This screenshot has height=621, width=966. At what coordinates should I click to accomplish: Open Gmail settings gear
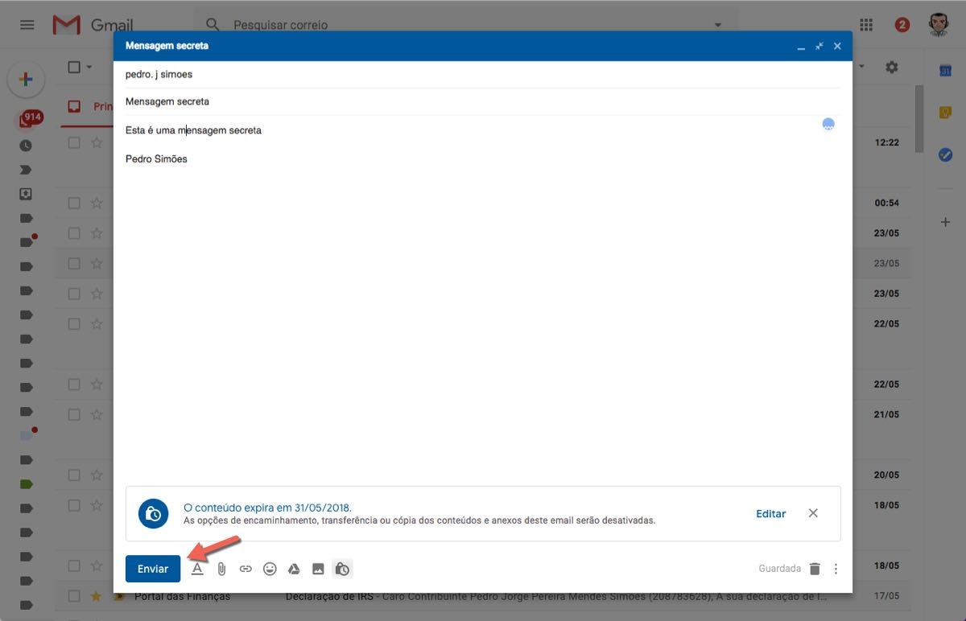[x=891, y=68]
